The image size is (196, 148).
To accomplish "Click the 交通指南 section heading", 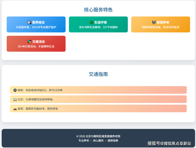I will pyautogui.click(x=98, y=74).
